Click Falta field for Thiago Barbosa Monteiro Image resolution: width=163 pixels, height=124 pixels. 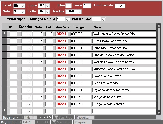pos(49,104)
